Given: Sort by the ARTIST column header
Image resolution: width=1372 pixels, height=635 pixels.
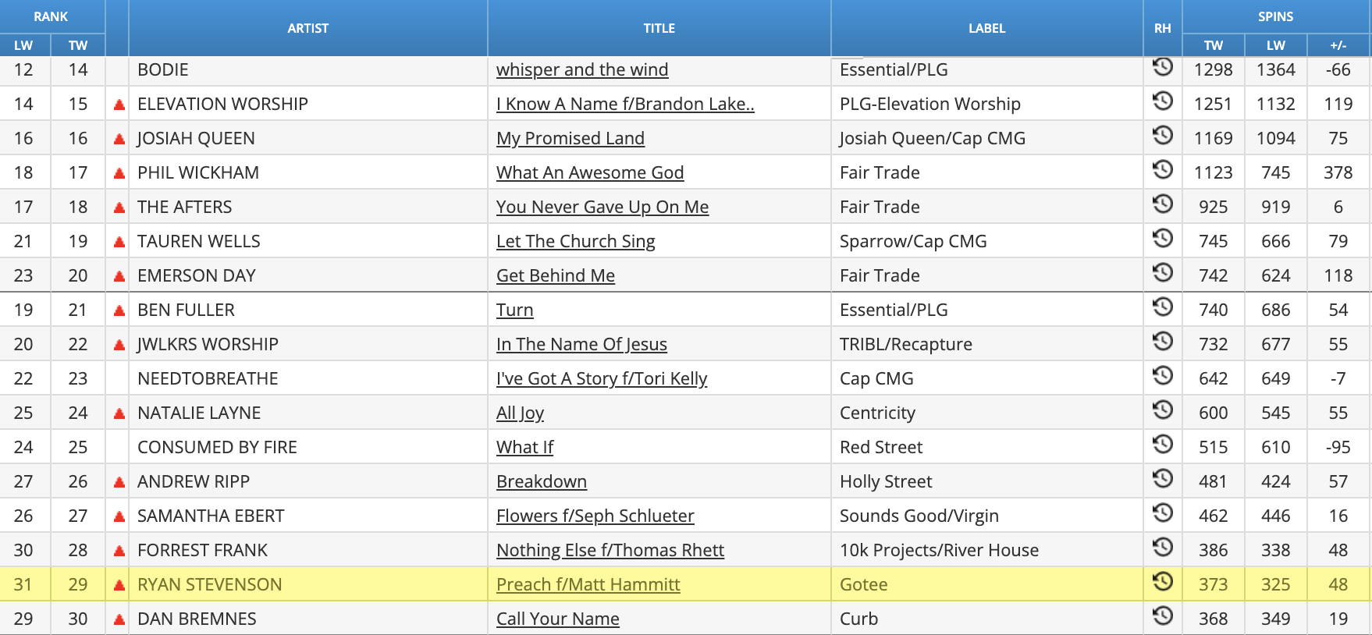Looking at the screenshot, I should tap(308, 28).
